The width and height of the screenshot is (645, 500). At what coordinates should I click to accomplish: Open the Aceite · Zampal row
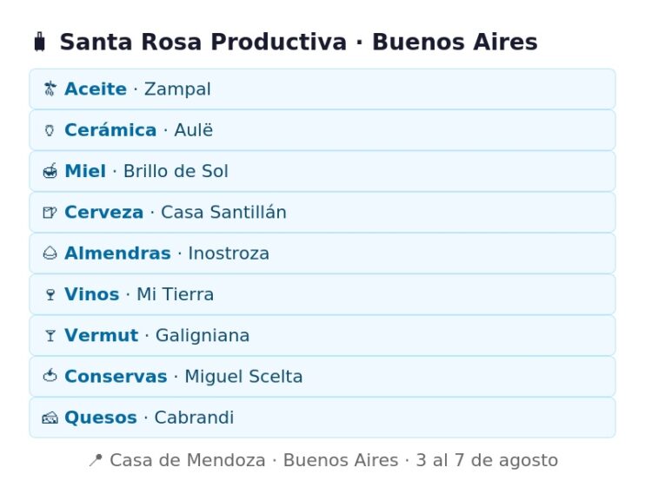pos(322,89)
